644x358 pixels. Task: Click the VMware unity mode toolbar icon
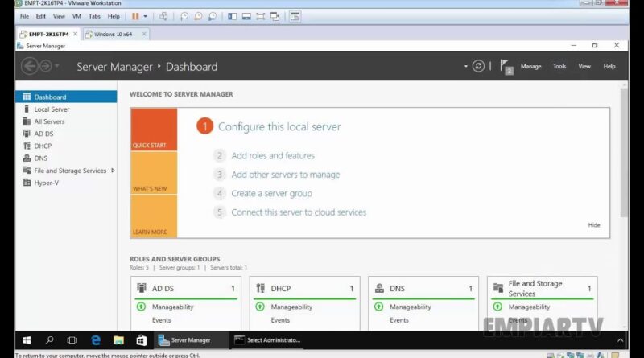point(275,16)
